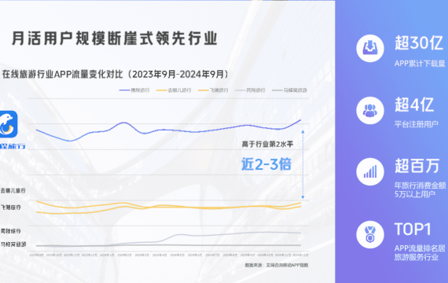This screenshot has width=448, height=283.
Task: Click the 马蜂窝旅游 gray legend entry
Action: (289, 90)
